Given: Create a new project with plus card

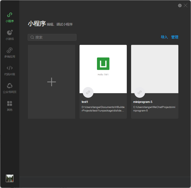Looking at the screenshot, I should [52, 82].
